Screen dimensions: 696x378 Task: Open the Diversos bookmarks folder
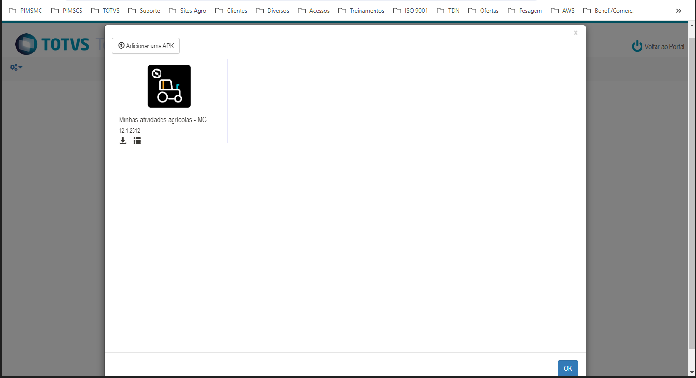pyautogui.click(x=273, y=11)
